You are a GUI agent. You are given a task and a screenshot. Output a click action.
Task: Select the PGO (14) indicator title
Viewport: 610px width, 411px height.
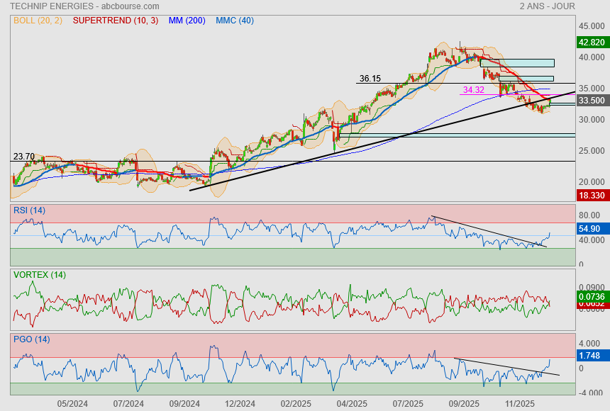(31, 339)
